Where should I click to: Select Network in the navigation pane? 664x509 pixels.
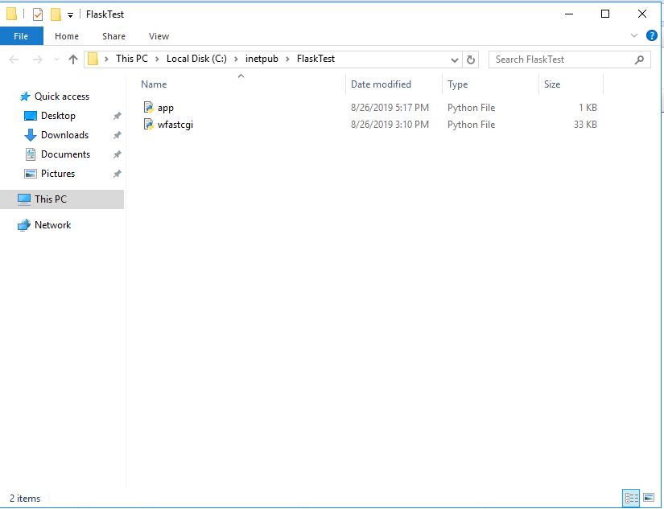52,225
